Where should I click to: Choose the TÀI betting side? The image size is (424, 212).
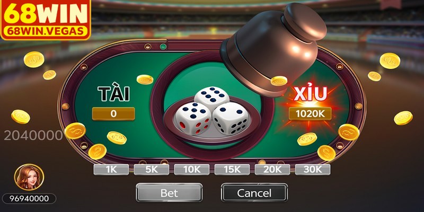(x=113, y=94)
